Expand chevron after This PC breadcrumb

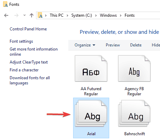click(x=67, y=15)
